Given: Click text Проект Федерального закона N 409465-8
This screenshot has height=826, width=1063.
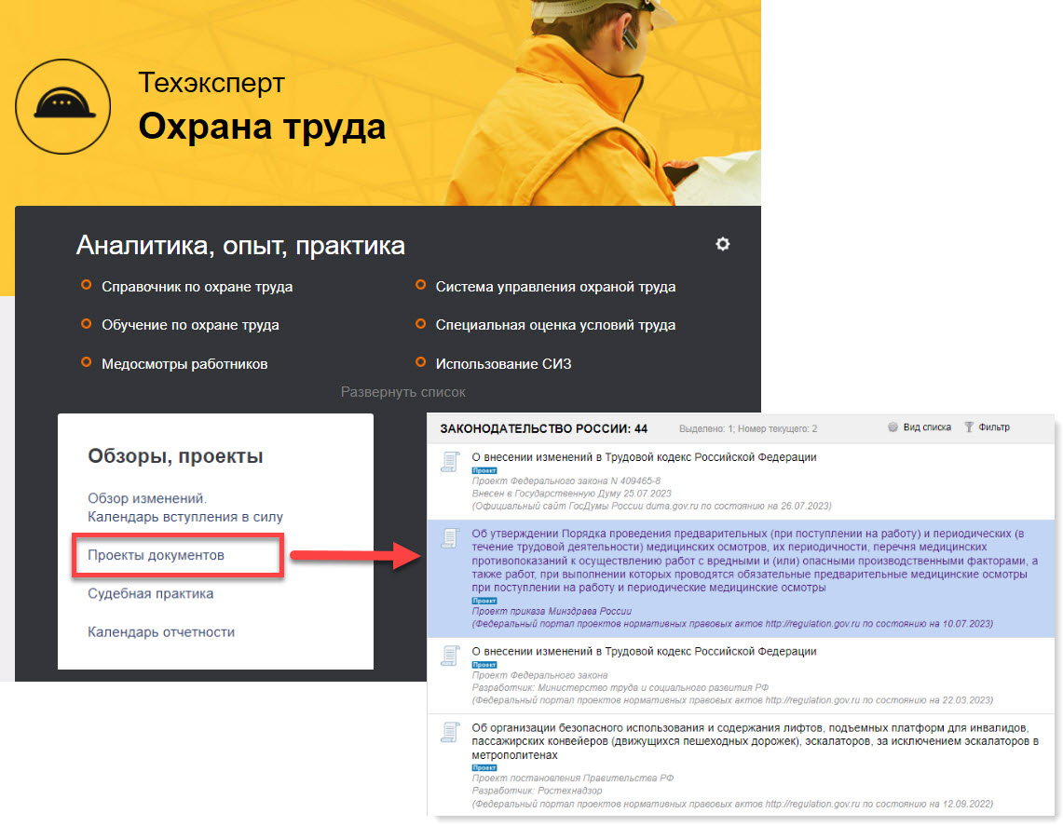Looking at the screenshot, I should click(566, 481).
